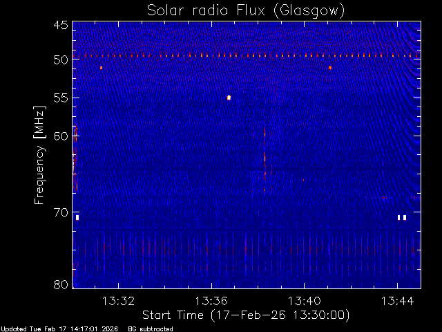Click the 'BG subtracted' footer text
This screenshot has width=442, height=332.
151,329
